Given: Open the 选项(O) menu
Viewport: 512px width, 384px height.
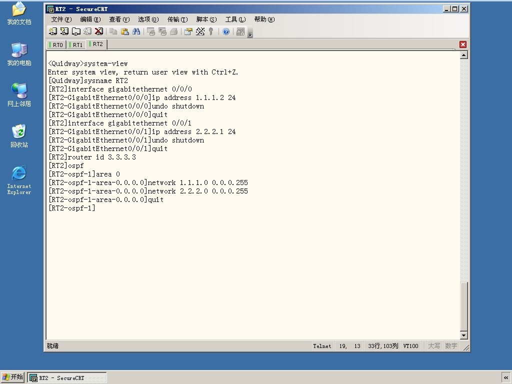Looking at the screenshot, I should tap(148, 19).
